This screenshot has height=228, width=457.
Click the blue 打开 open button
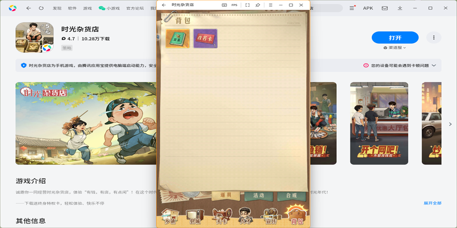coord(395,38)
